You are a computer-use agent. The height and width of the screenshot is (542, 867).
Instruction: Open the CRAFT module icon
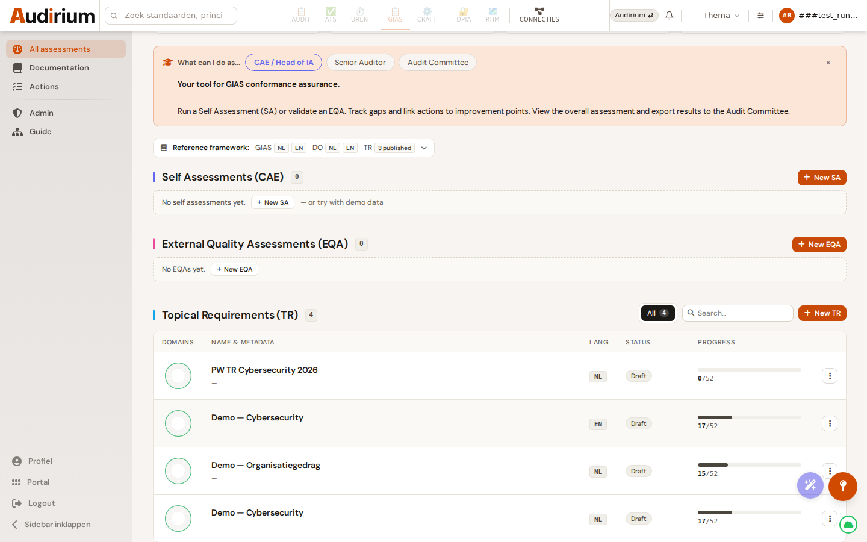point(427,15)
